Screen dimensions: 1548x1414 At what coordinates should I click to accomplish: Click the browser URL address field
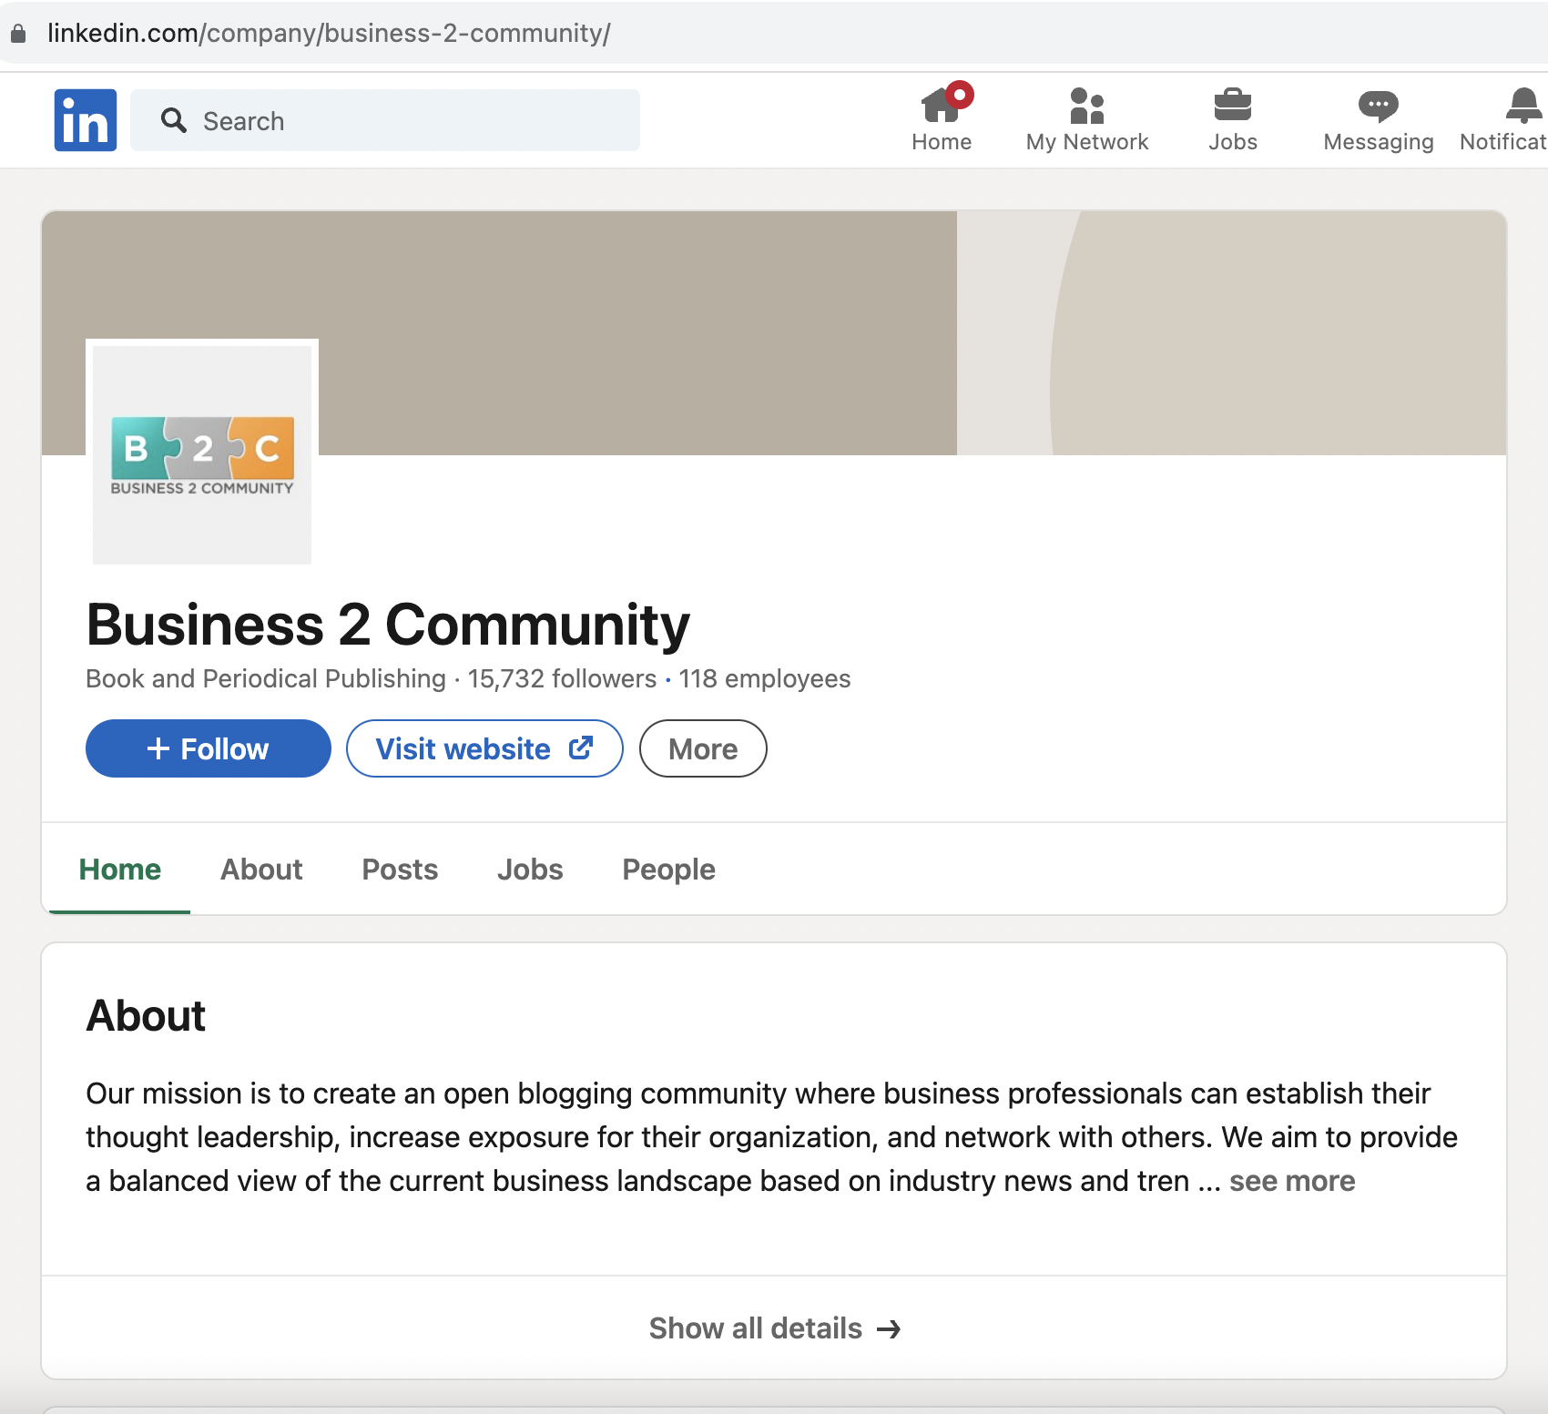tap(774, 33)
